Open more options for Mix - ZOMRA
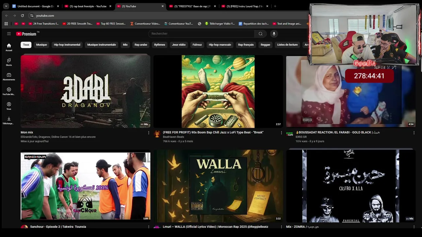Image resolution: width=422 pixels, height=237 pixels. tap(414, 227)
